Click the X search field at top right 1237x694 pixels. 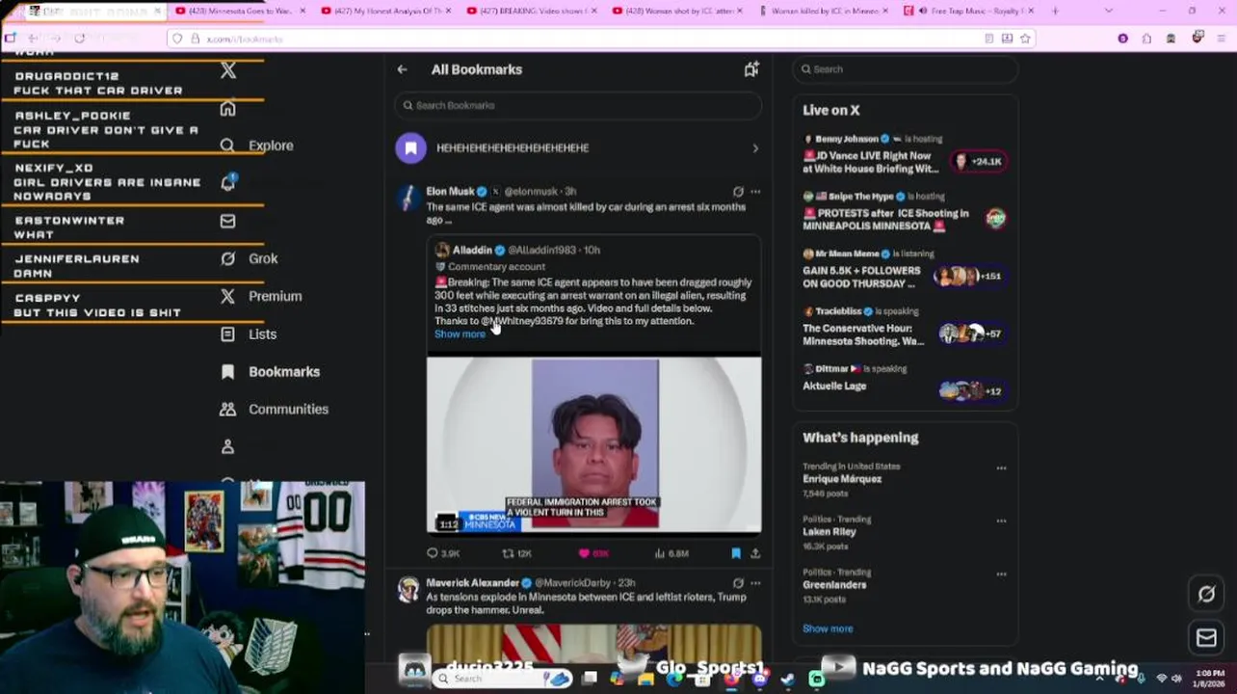[906, 69]
